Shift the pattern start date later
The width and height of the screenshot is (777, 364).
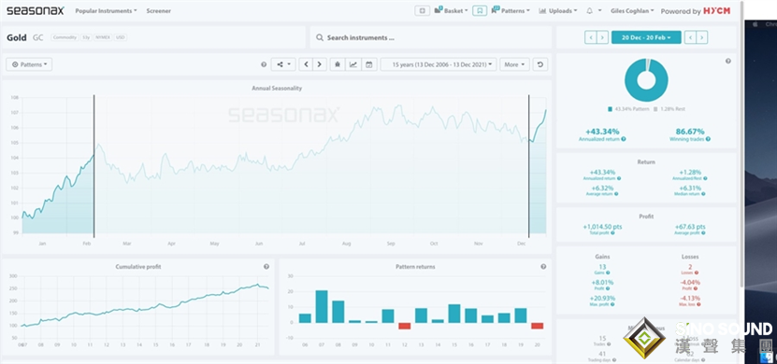pos(602,37)
